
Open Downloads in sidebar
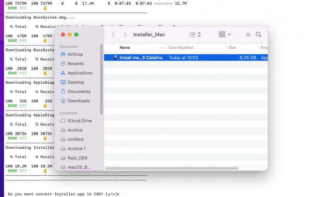pyautogui.click(x=79, y=101)
